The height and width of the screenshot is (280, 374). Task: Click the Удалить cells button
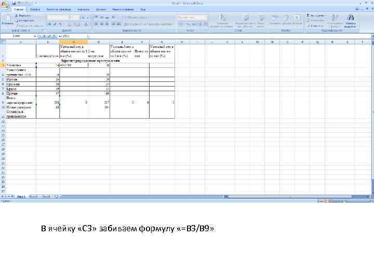286,20
